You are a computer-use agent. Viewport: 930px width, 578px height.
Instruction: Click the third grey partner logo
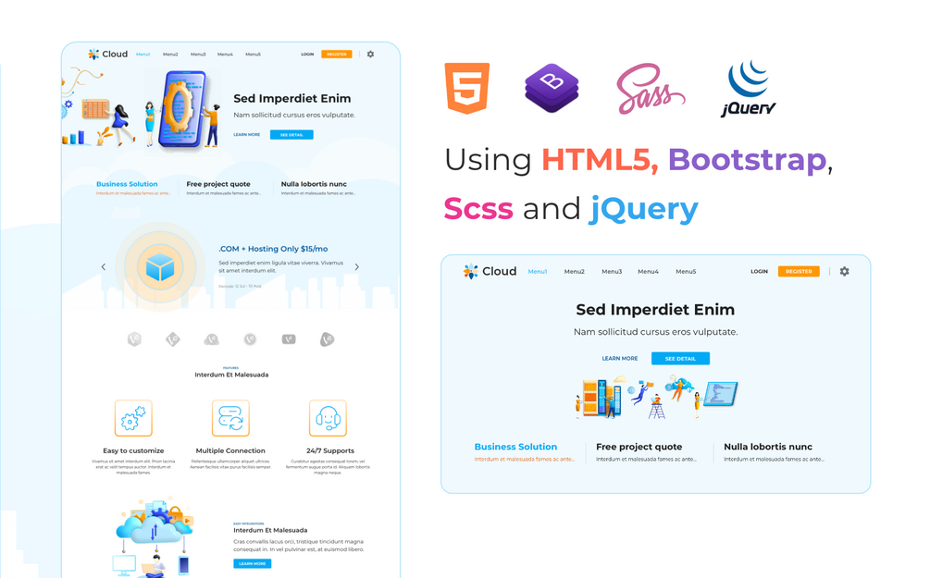tap(211, 339)
